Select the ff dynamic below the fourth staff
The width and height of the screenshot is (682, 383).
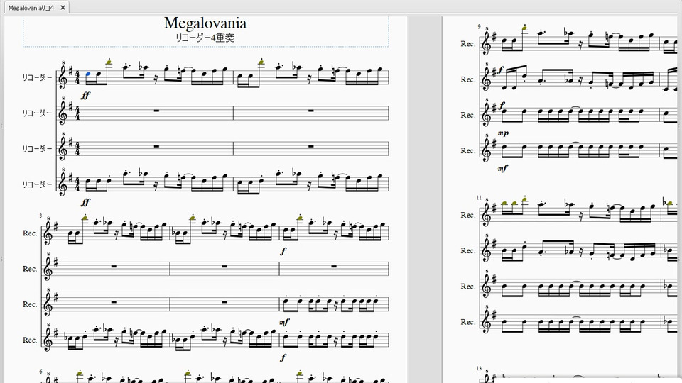86,202
